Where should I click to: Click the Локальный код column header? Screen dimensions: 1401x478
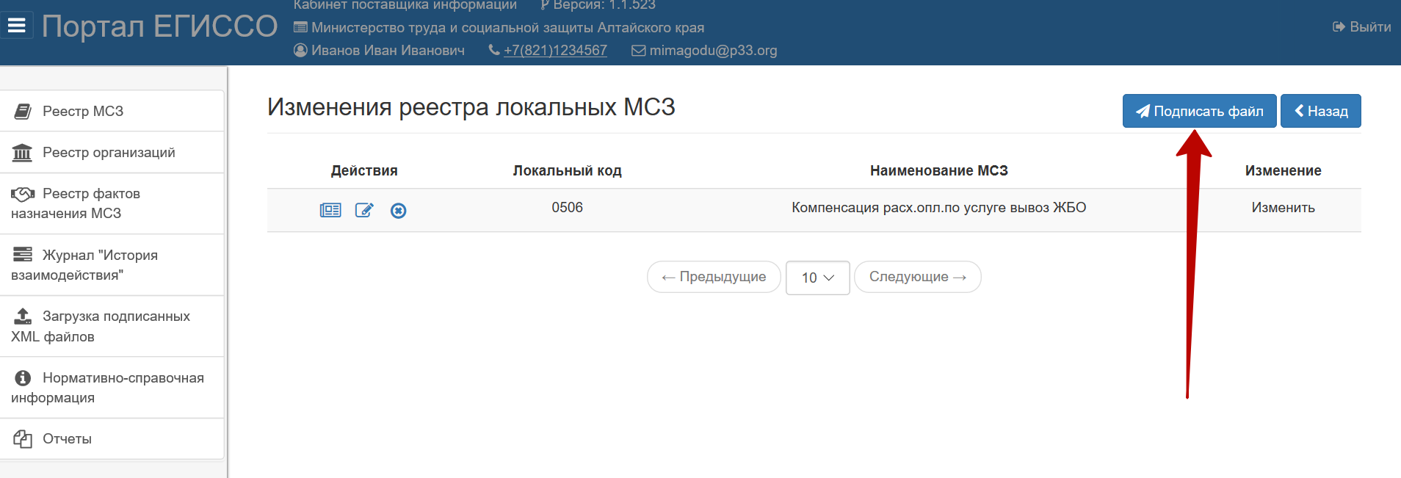tap(567, 170)
